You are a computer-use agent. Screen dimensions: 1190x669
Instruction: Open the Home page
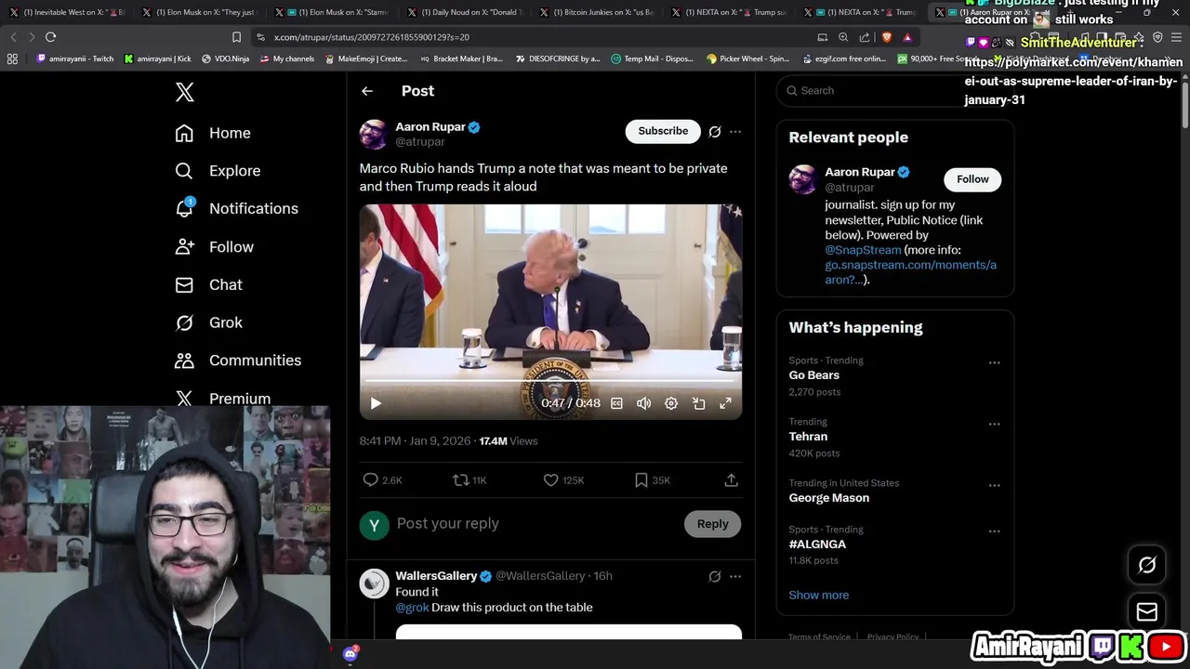[213, 133]
